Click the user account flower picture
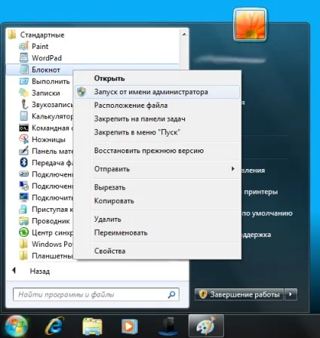The width and height of the screenshot is (320, 338). [251, 25]
